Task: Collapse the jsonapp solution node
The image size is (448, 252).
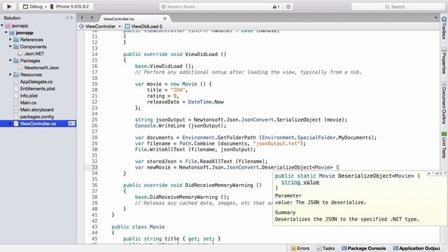Action: [x=2, y=25]
